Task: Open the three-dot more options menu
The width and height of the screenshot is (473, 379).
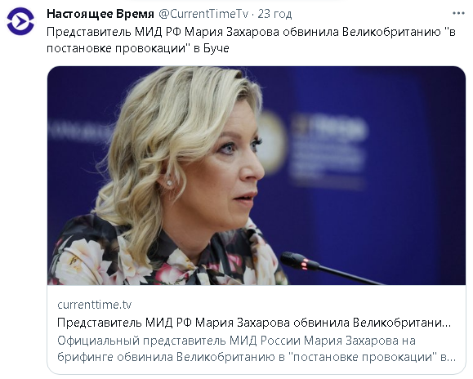Action: coord(458,14)
